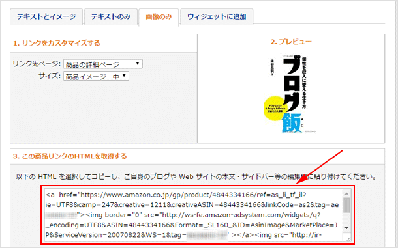Viewport: 398px width, 248px height.
Task: Click the label サイズ:
Action: pyautogui.click(x=50, y=76)
